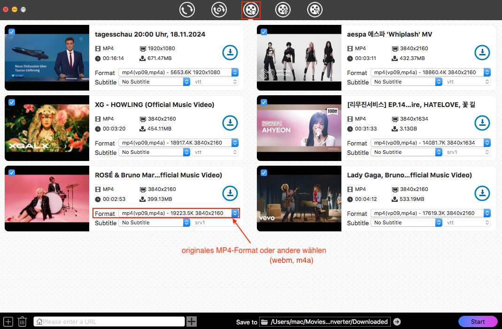502x329 pixels.
Task: Open srv1 subtitle type selector for ROSÉ video
Action: 215,222
